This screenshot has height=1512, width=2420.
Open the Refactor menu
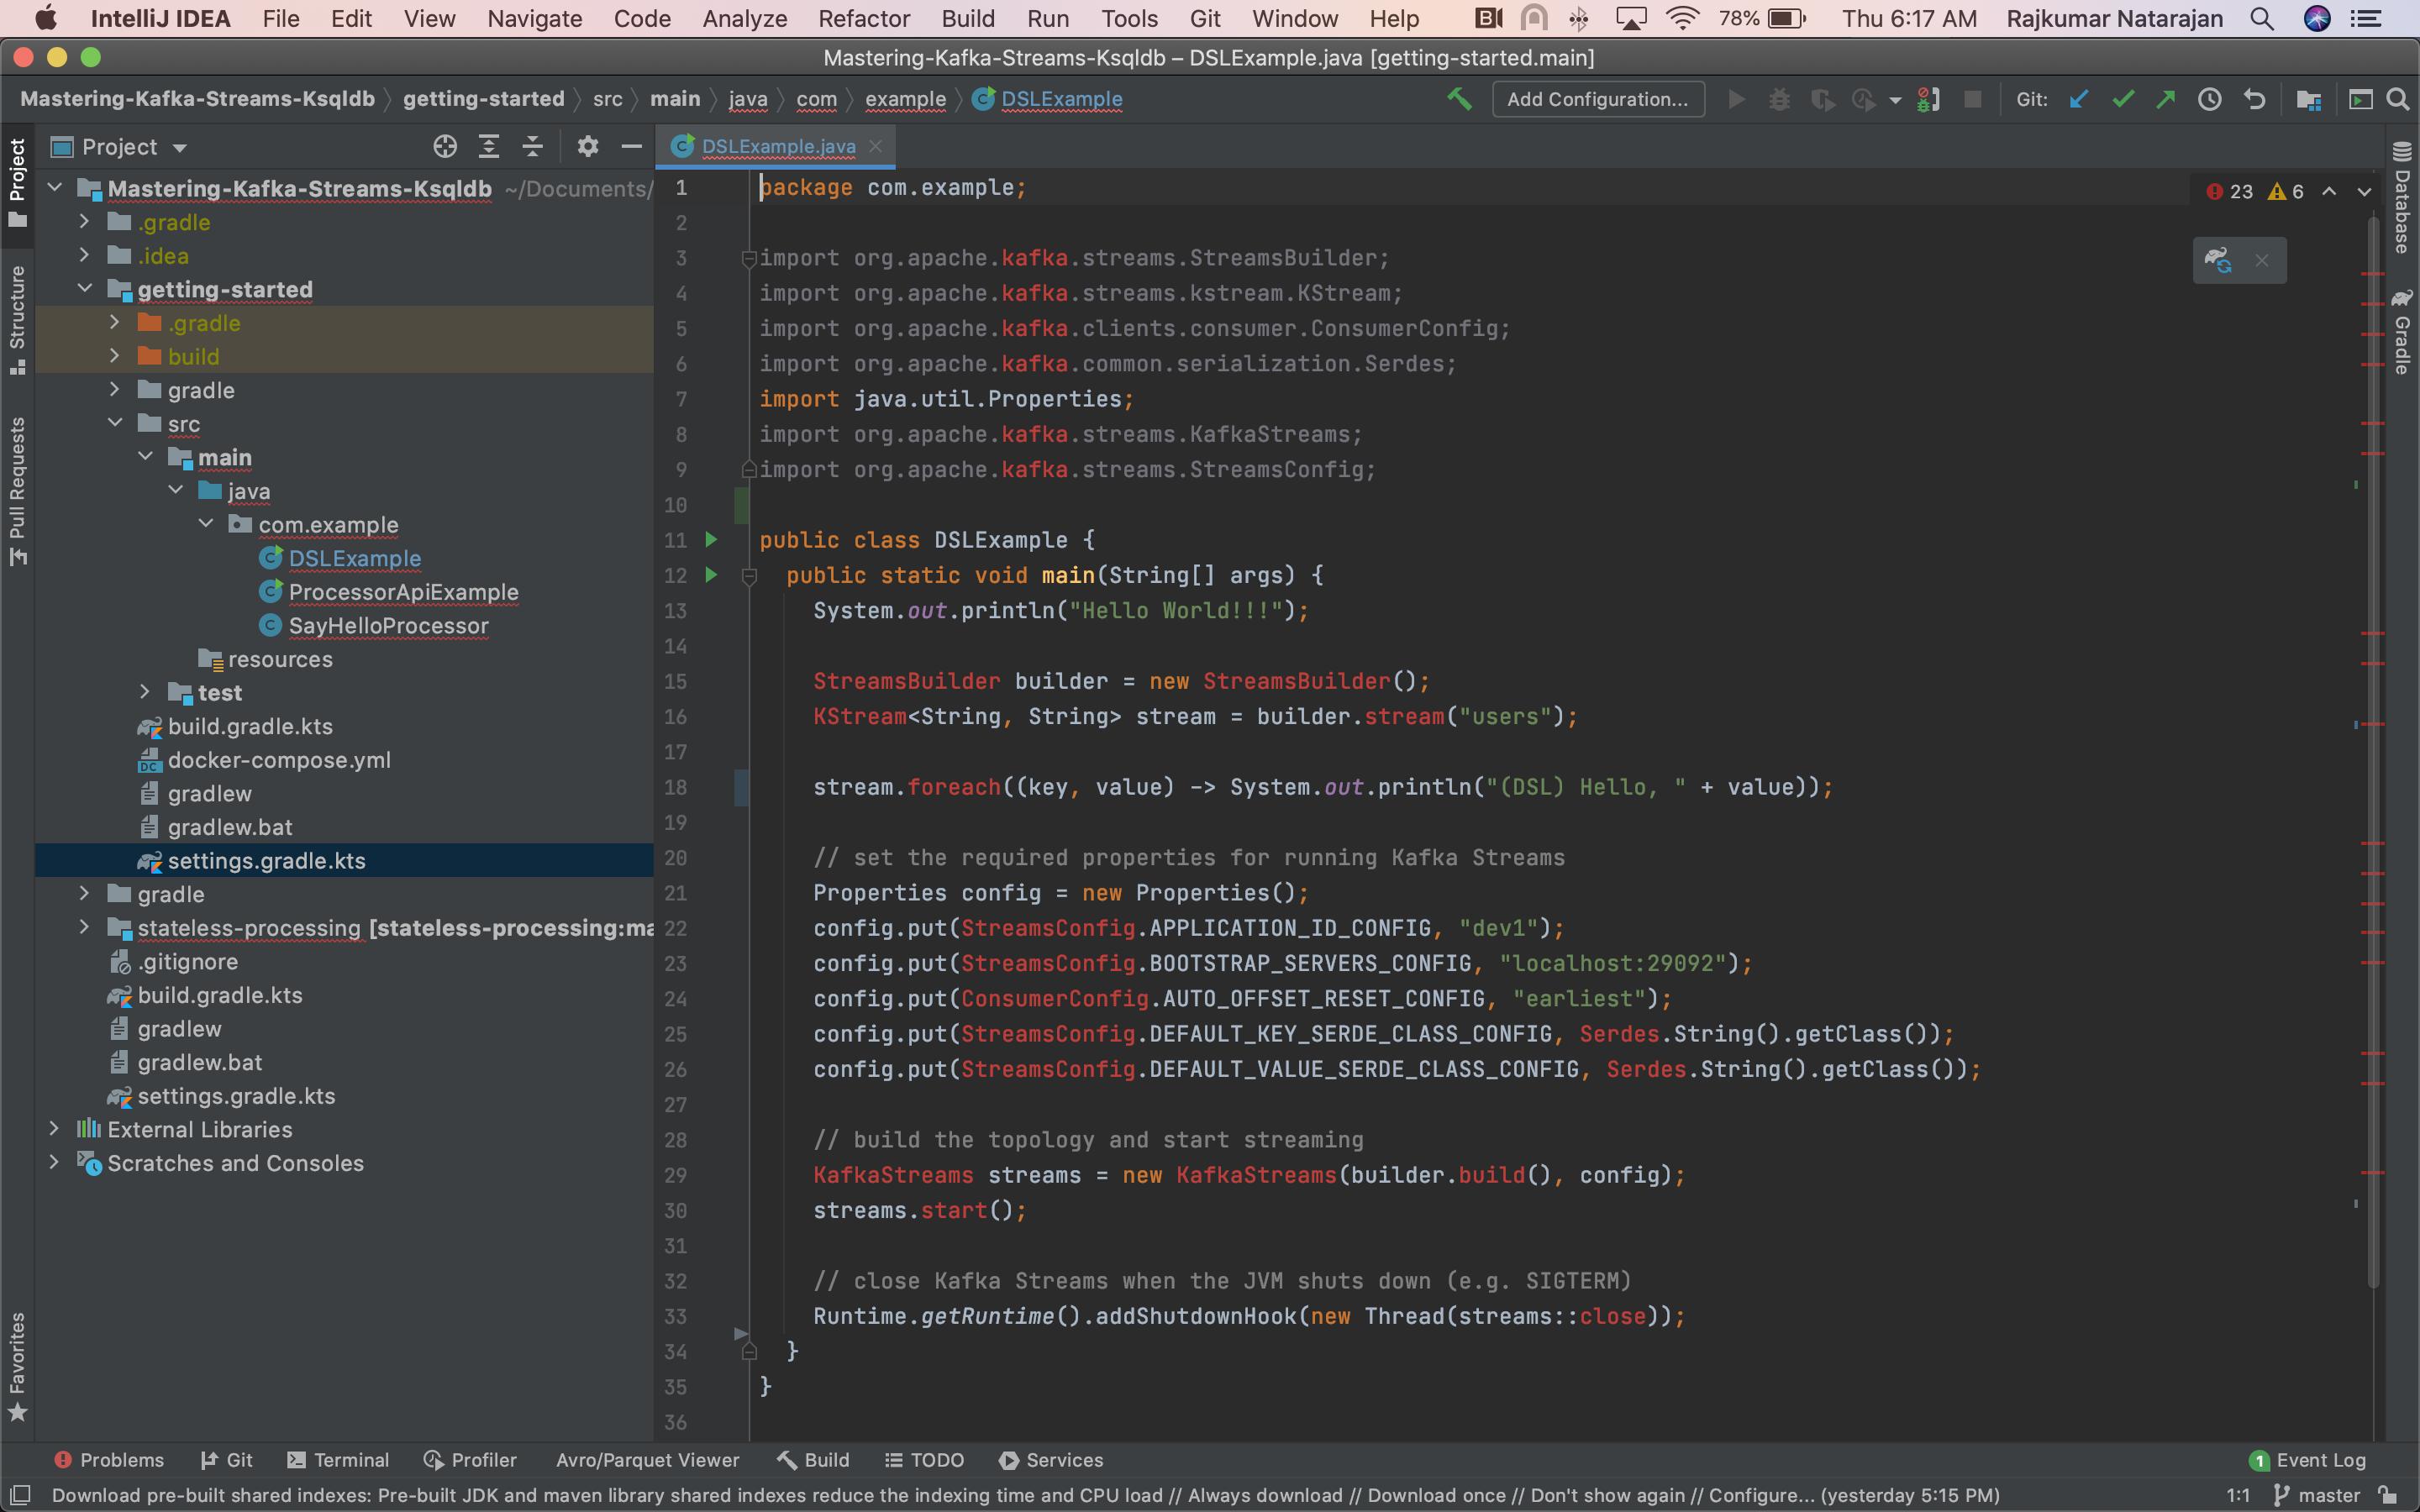[864, 19]
